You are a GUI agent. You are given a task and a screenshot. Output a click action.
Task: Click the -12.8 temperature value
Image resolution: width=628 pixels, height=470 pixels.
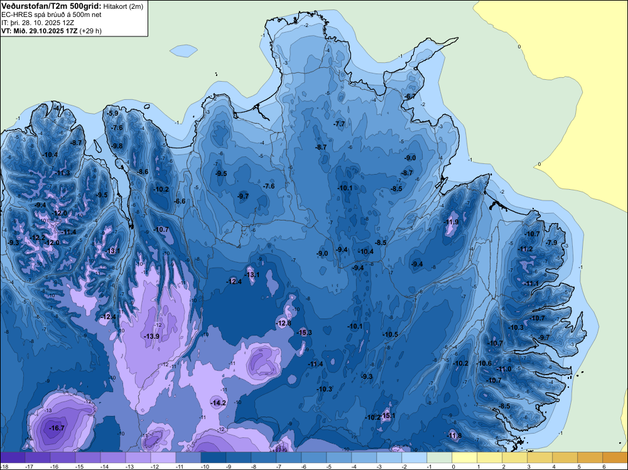click(284, 323)
